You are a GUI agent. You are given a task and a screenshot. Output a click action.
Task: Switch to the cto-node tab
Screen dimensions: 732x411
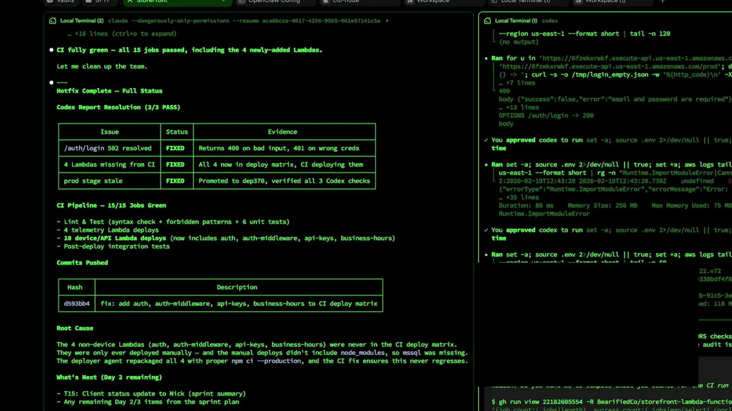[345, 2]
